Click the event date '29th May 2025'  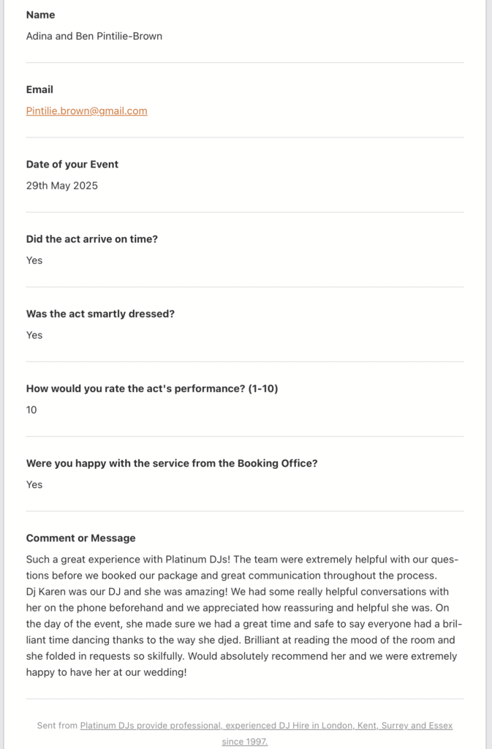click(61, 186)
